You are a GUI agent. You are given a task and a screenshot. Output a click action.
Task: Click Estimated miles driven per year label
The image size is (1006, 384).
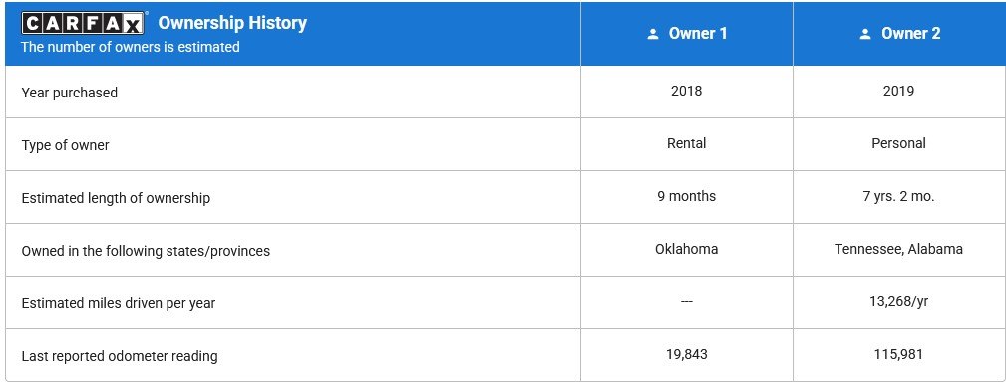[118, 303]
